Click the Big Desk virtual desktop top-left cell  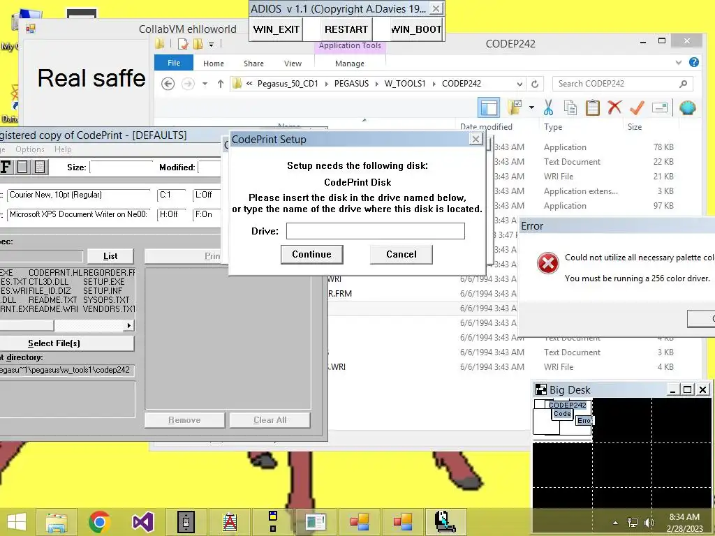[563, 419]
